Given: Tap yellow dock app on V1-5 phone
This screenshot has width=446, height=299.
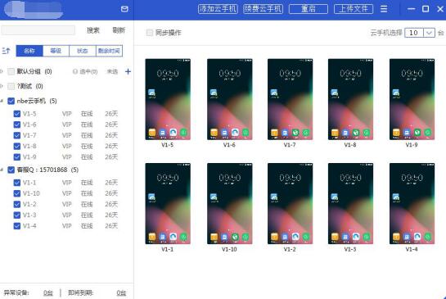Looking at the screenshot, I should point(152,133).
